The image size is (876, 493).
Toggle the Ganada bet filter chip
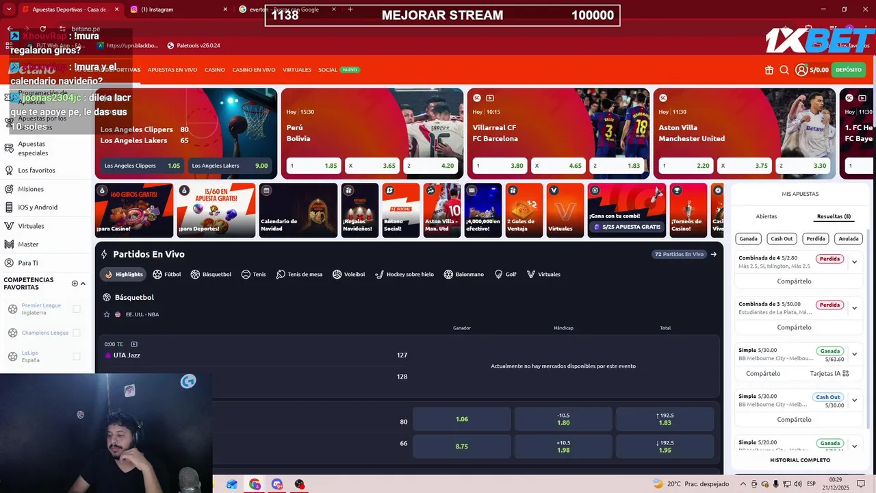point(748,239)
